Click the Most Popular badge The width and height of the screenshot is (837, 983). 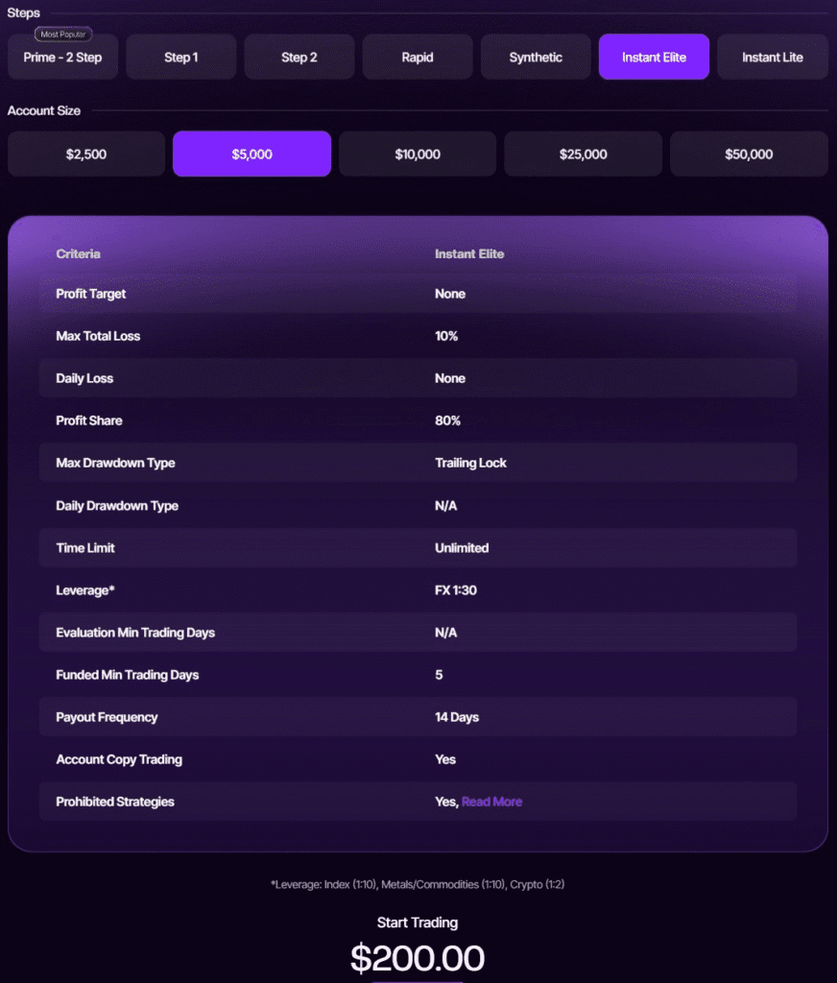coord(62,34)
